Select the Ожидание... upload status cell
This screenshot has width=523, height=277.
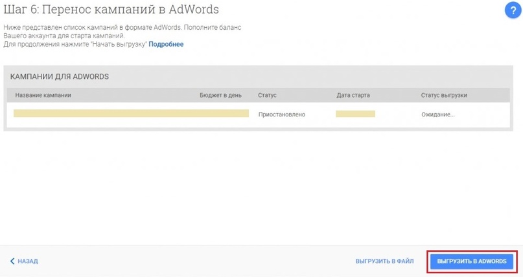[x=438, y=115]
